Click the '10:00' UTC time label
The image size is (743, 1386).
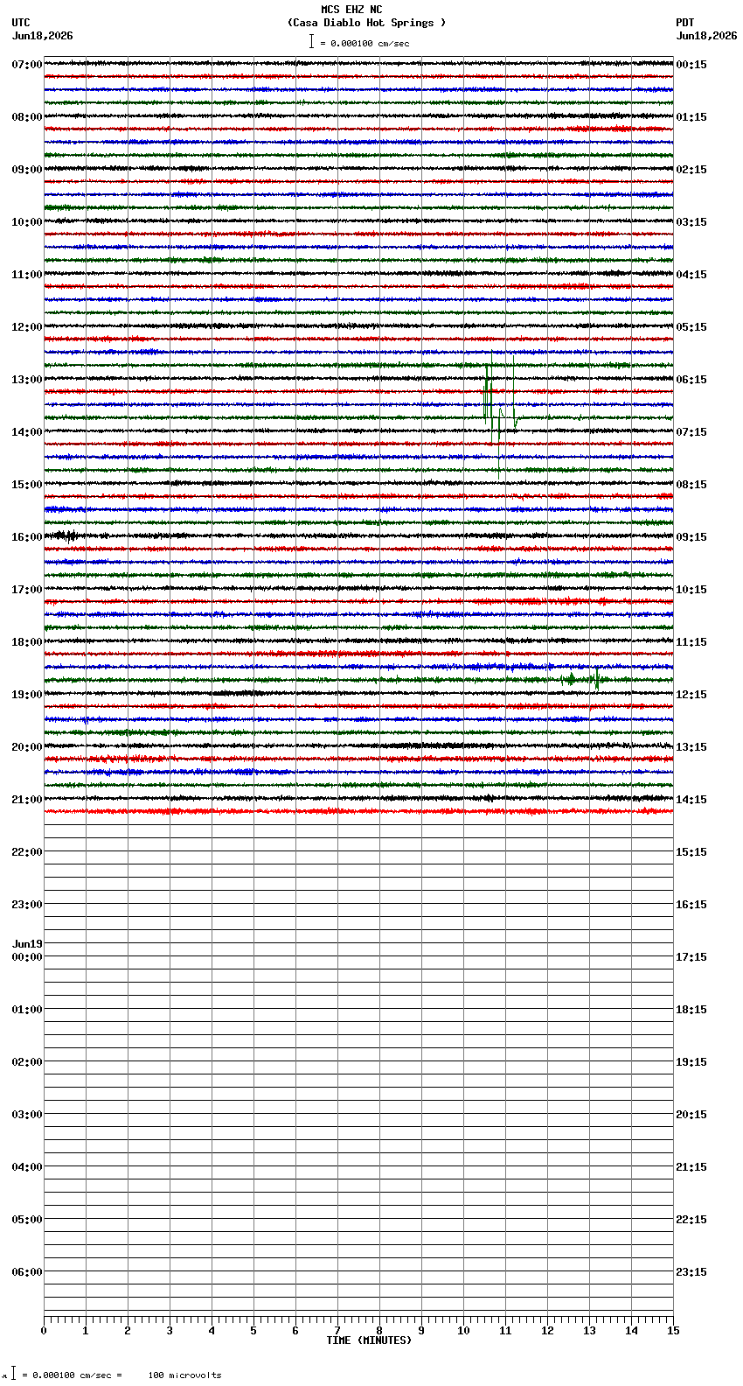coord(27,222)
